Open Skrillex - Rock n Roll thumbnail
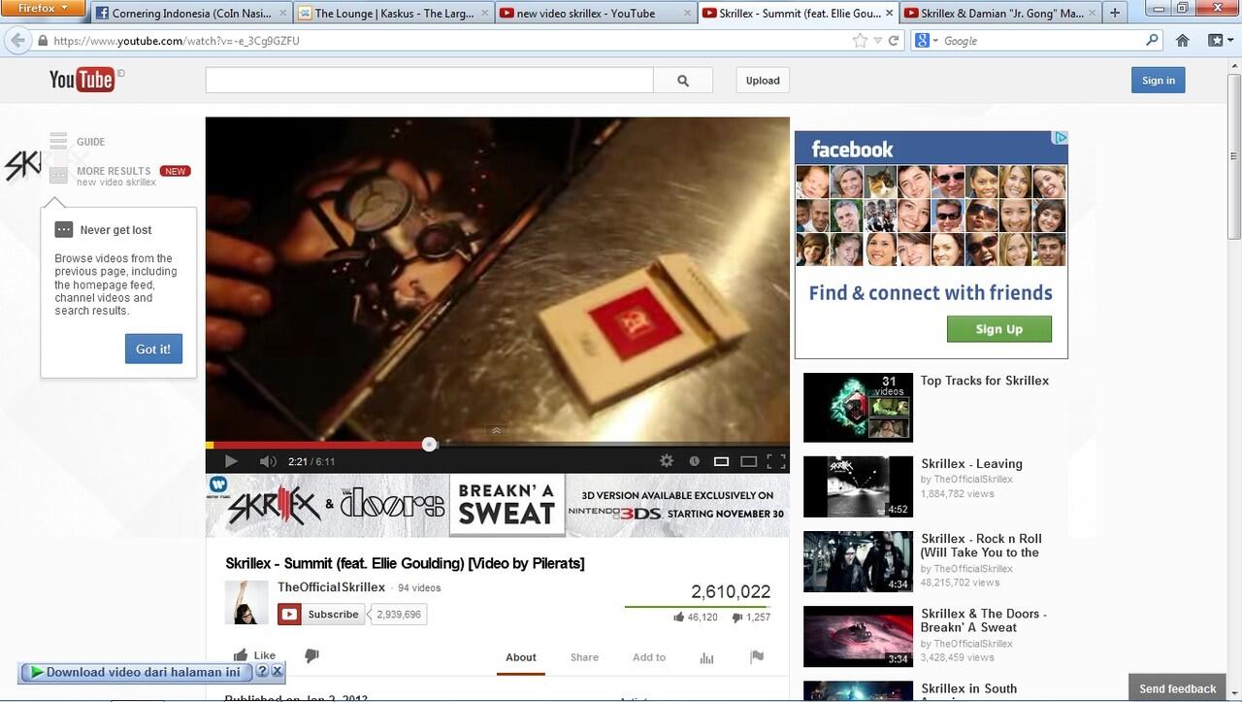This screenshot has height=702, width=1242. click(858, 561)
